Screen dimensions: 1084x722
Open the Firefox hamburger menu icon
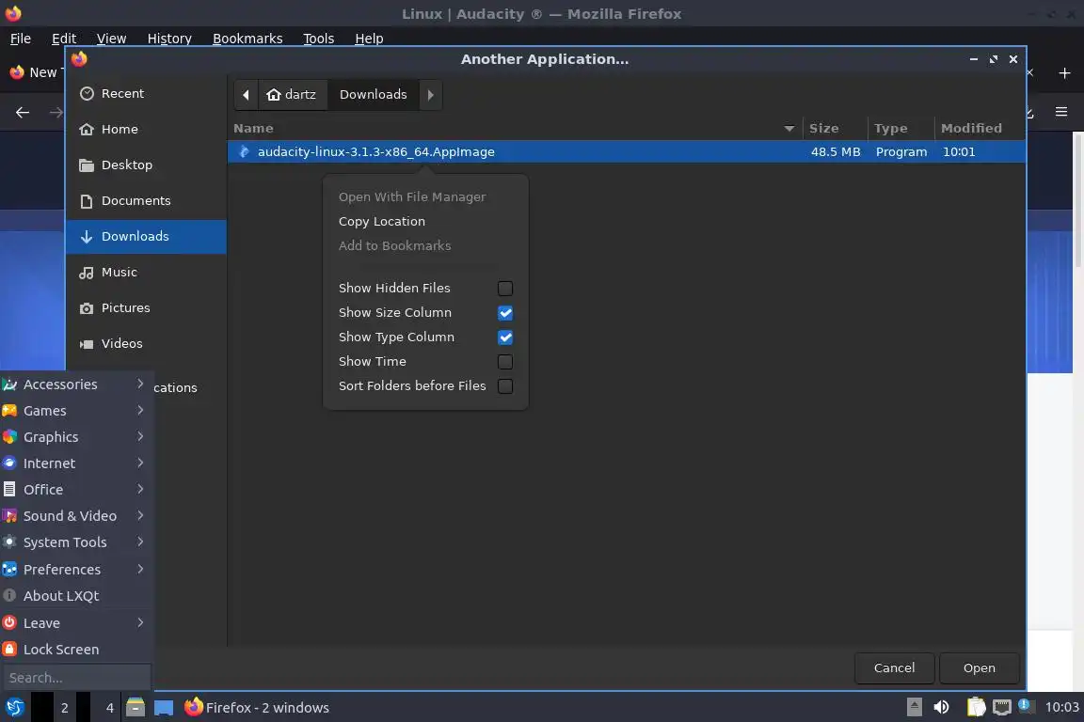1061,112
